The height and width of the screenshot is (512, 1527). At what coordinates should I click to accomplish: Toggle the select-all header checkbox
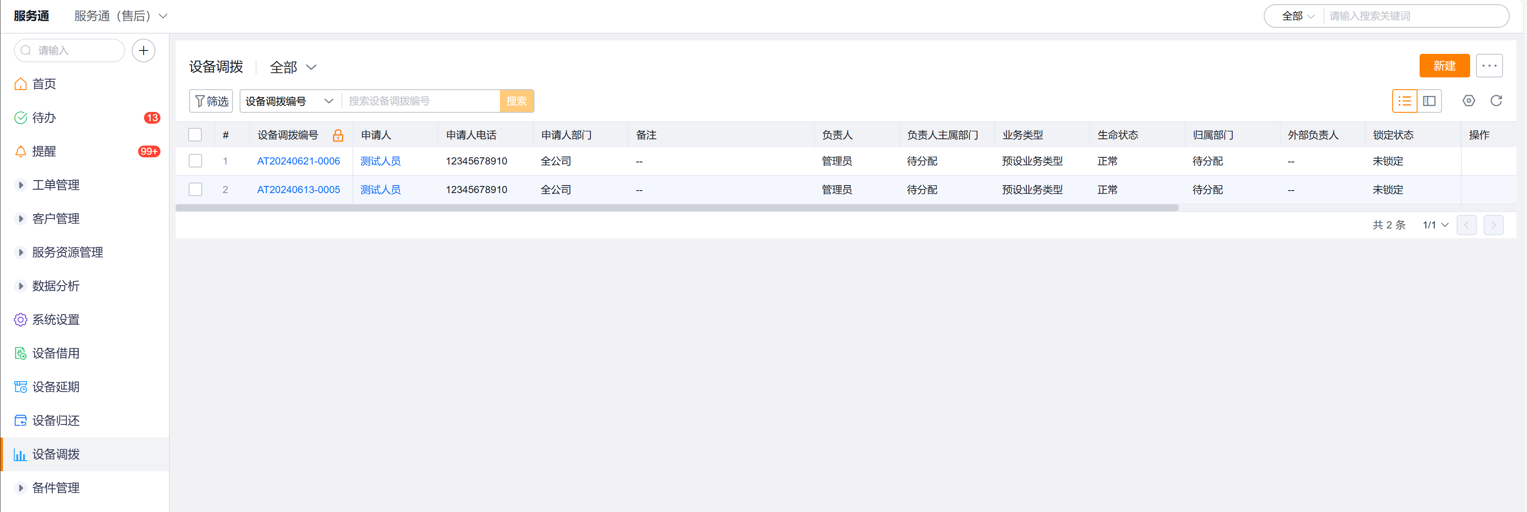(x=195, y=135)
